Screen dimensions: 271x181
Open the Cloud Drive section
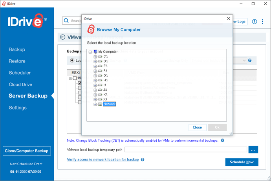20,84
